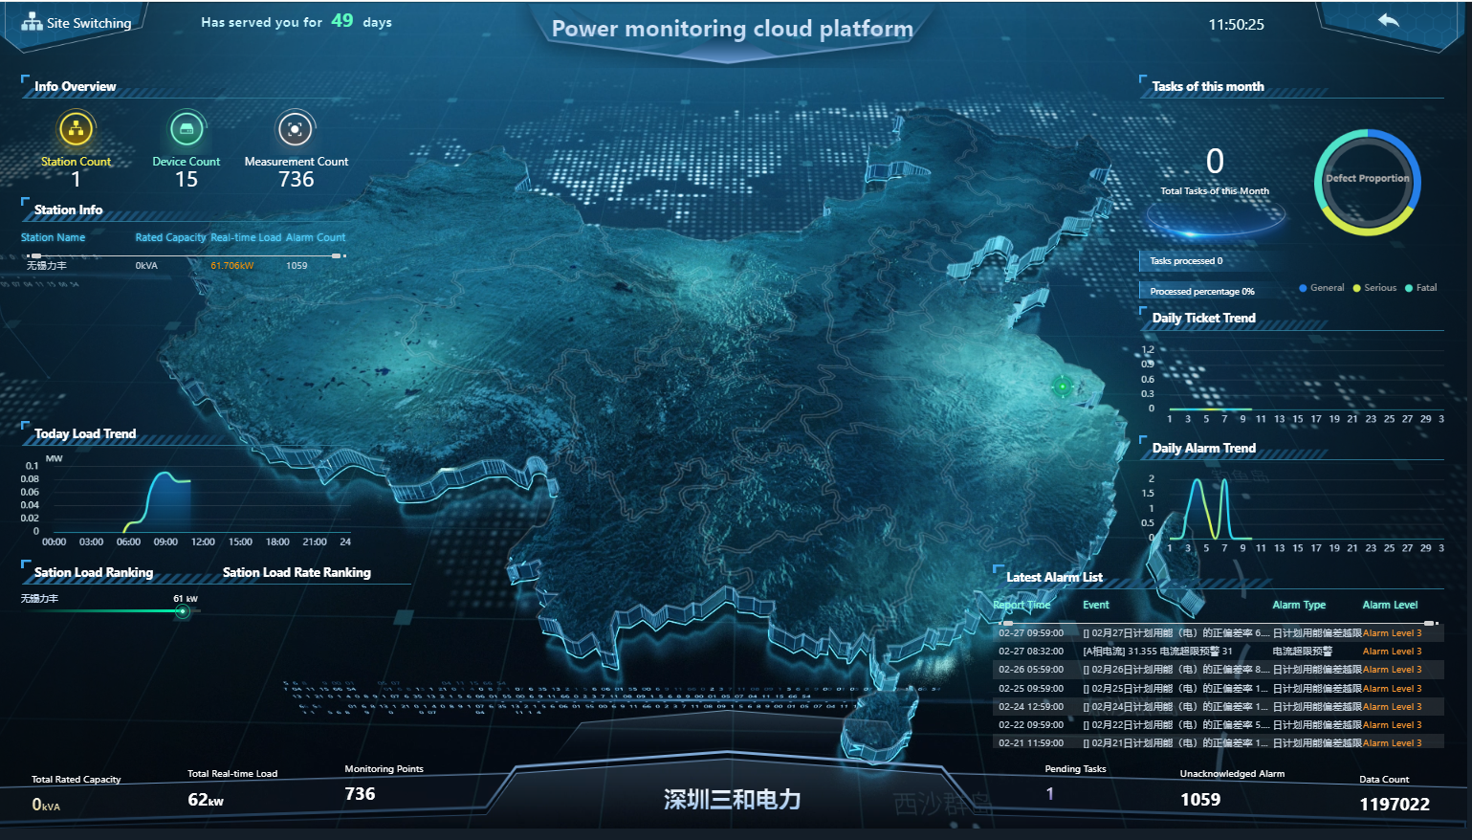Viewport: 1472px width, 840px height.
Task: Open the Site Switching menu
Action: click(88, 23)
